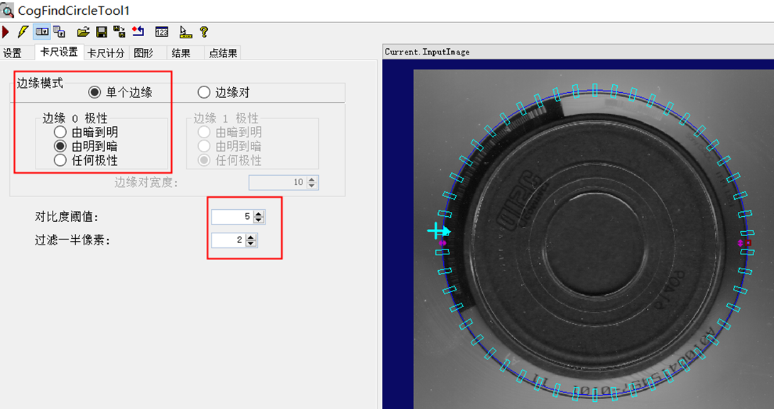Open the floating tool display window icon
This screenshot has width=774, height=409.
59,32
